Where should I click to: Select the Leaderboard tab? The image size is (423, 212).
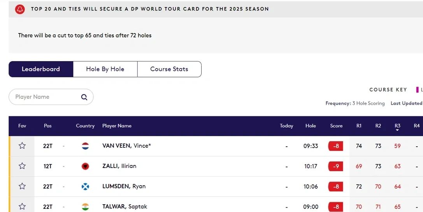[x=41, y=69]
